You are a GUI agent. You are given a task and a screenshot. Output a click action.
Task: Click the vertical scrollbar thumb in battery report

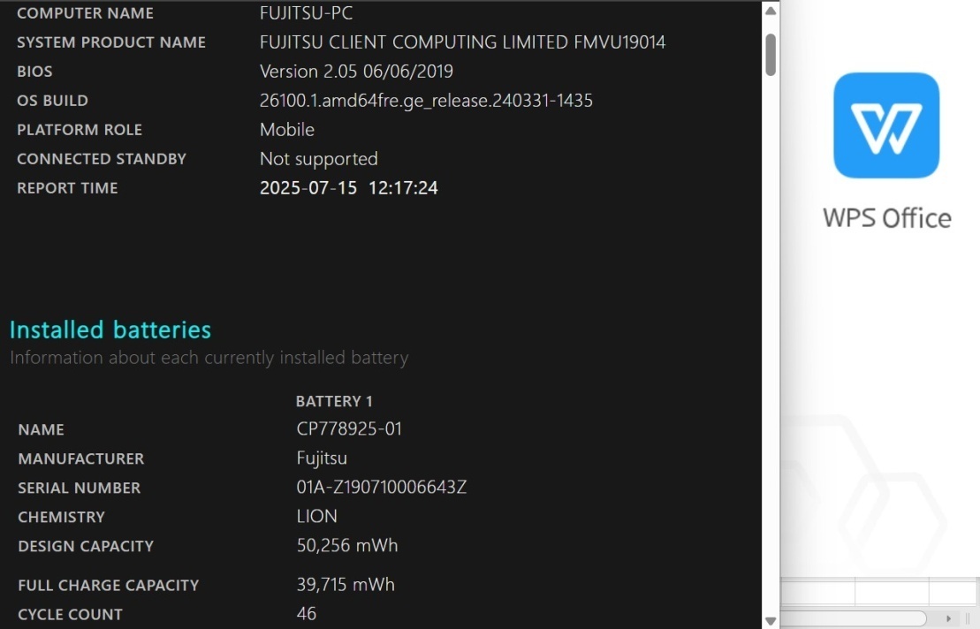pos(771,55)
